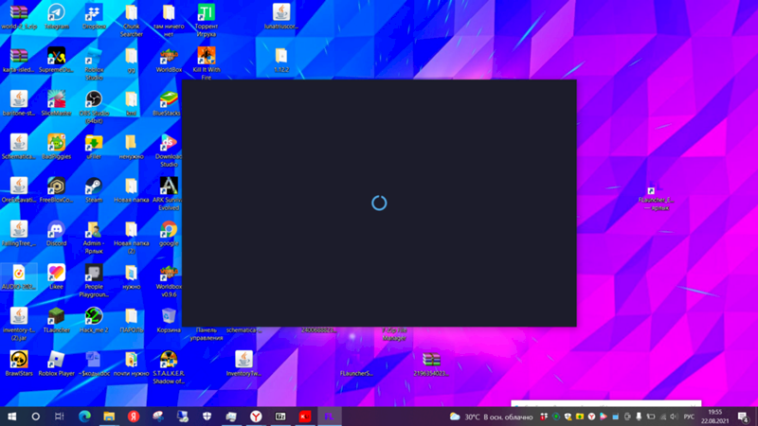Viewport: 758px width, 426px height.
Task: Select the google Chrome shortcut
Action: click(x=169, y=230)
